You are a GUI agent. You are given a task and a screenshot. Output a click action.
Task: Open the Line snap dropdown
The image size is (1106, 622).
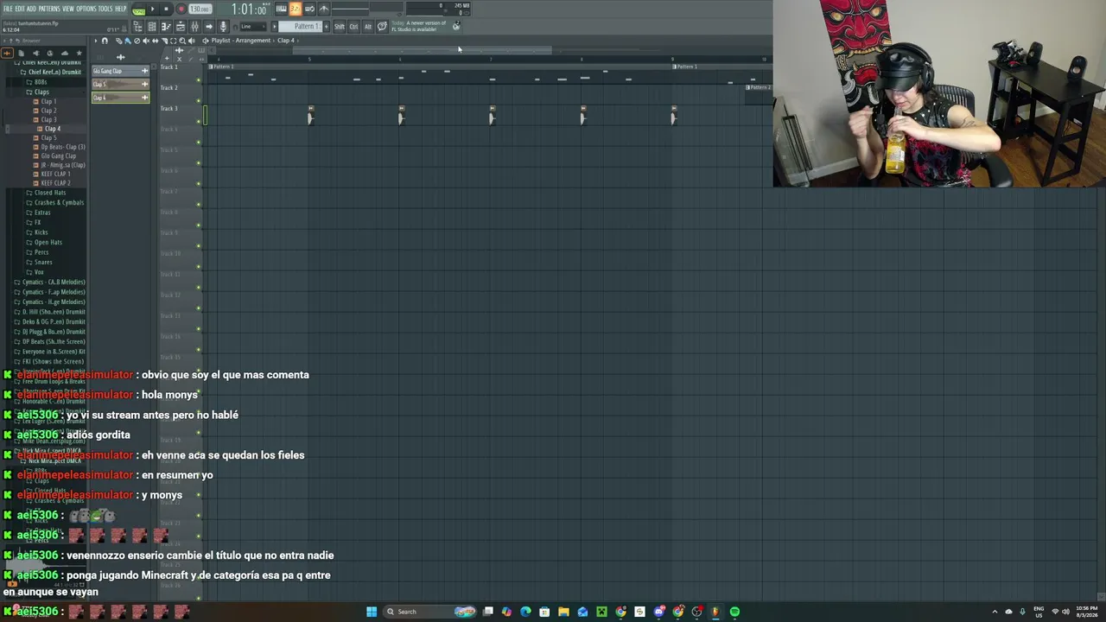(x=252, y=27)
